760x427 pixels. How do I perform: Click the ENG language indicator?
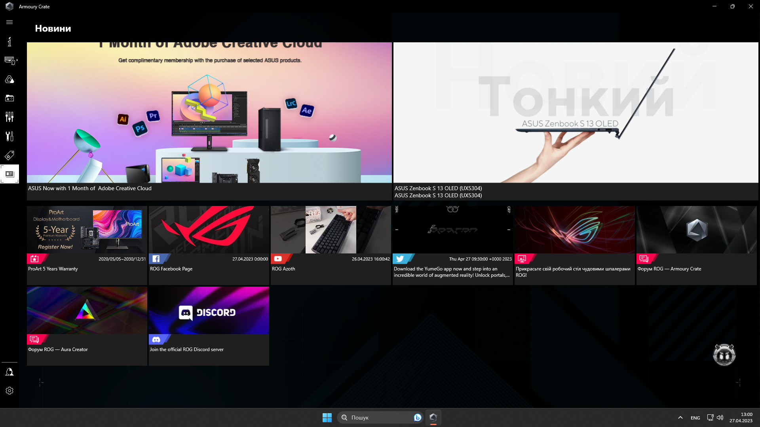pos(695,418)
